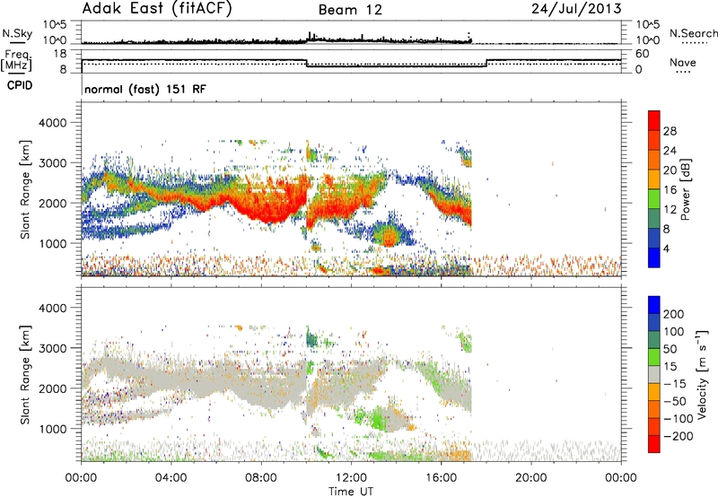
Task: Click the 'Time UT' axis title
Action: tap(351, 492)
